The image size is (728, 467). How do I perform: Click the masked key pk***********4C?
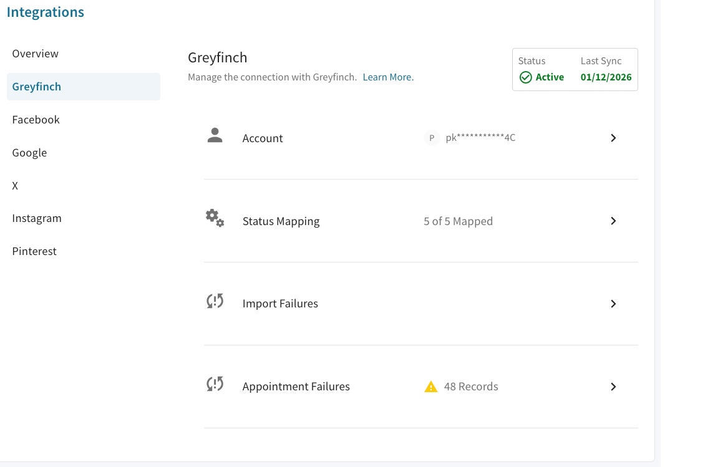[480, 137]
